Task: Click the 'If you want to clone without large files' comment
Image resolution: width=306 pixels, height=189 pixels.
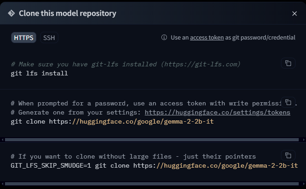Action: [133, 156]
